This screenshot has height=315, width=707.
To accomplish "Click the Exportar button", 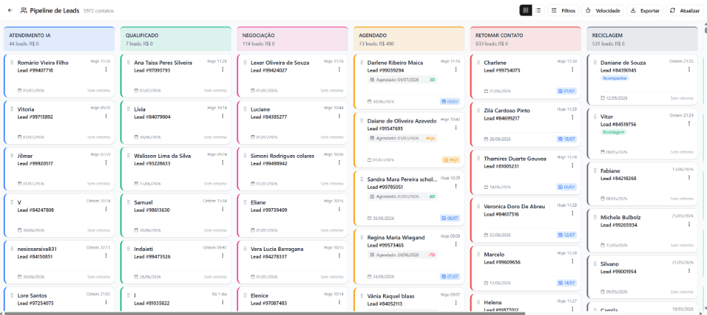I will (645, 10).
